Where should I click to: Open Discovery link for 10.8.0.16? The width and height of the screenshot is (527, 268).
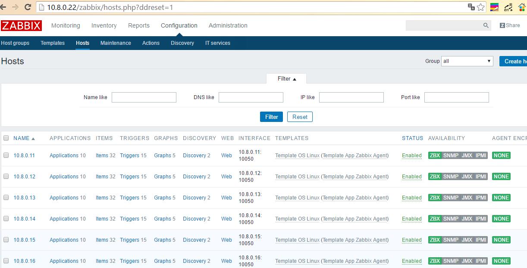[194, 261]
